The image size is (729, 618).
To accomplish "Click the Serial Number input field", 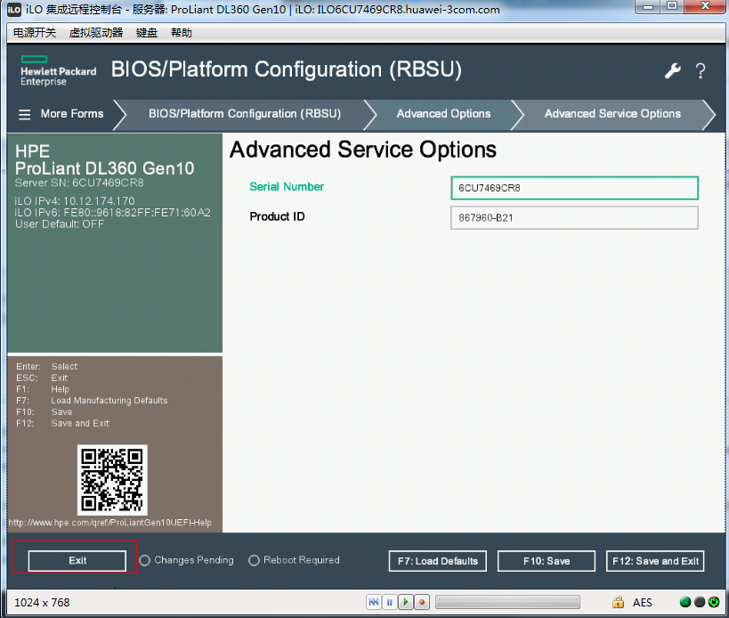I will [x=574, y=188].
